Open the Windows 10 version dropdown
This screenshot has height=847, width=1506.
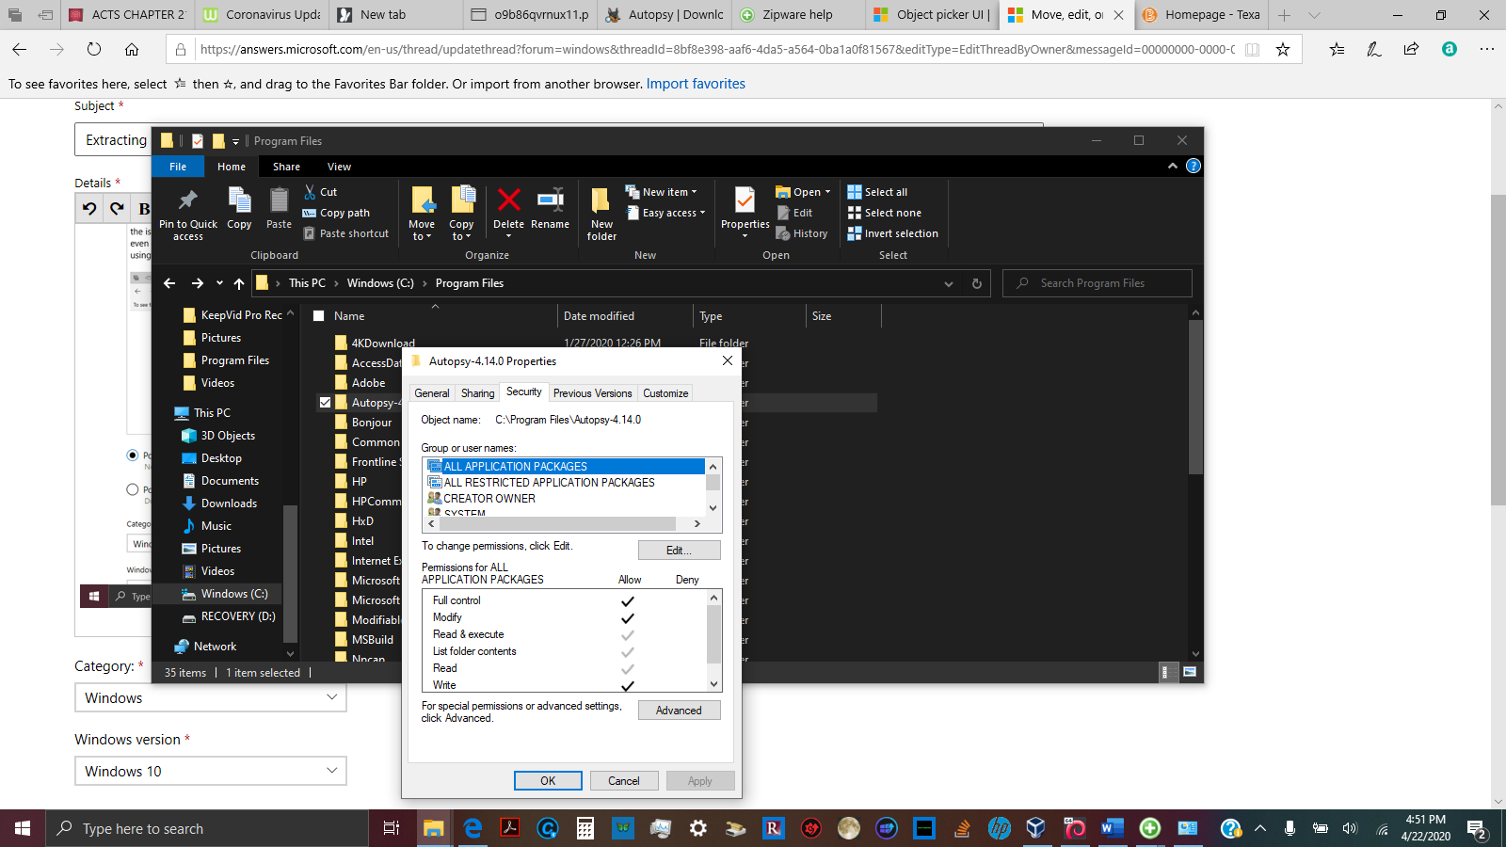[x=210, y=771]
